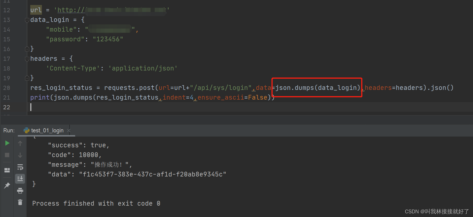This screenshot has height=217, width=473.
Task: Click '"code": 10000,' output line
Action: click(x=75, y=155)
